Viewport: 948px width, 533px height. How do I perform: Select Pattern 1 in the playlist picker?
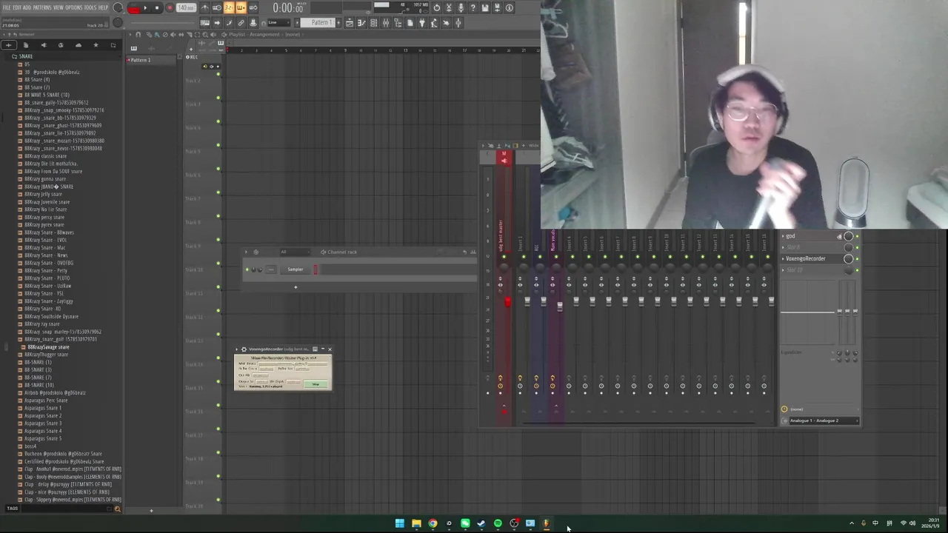tap(152, 60)
